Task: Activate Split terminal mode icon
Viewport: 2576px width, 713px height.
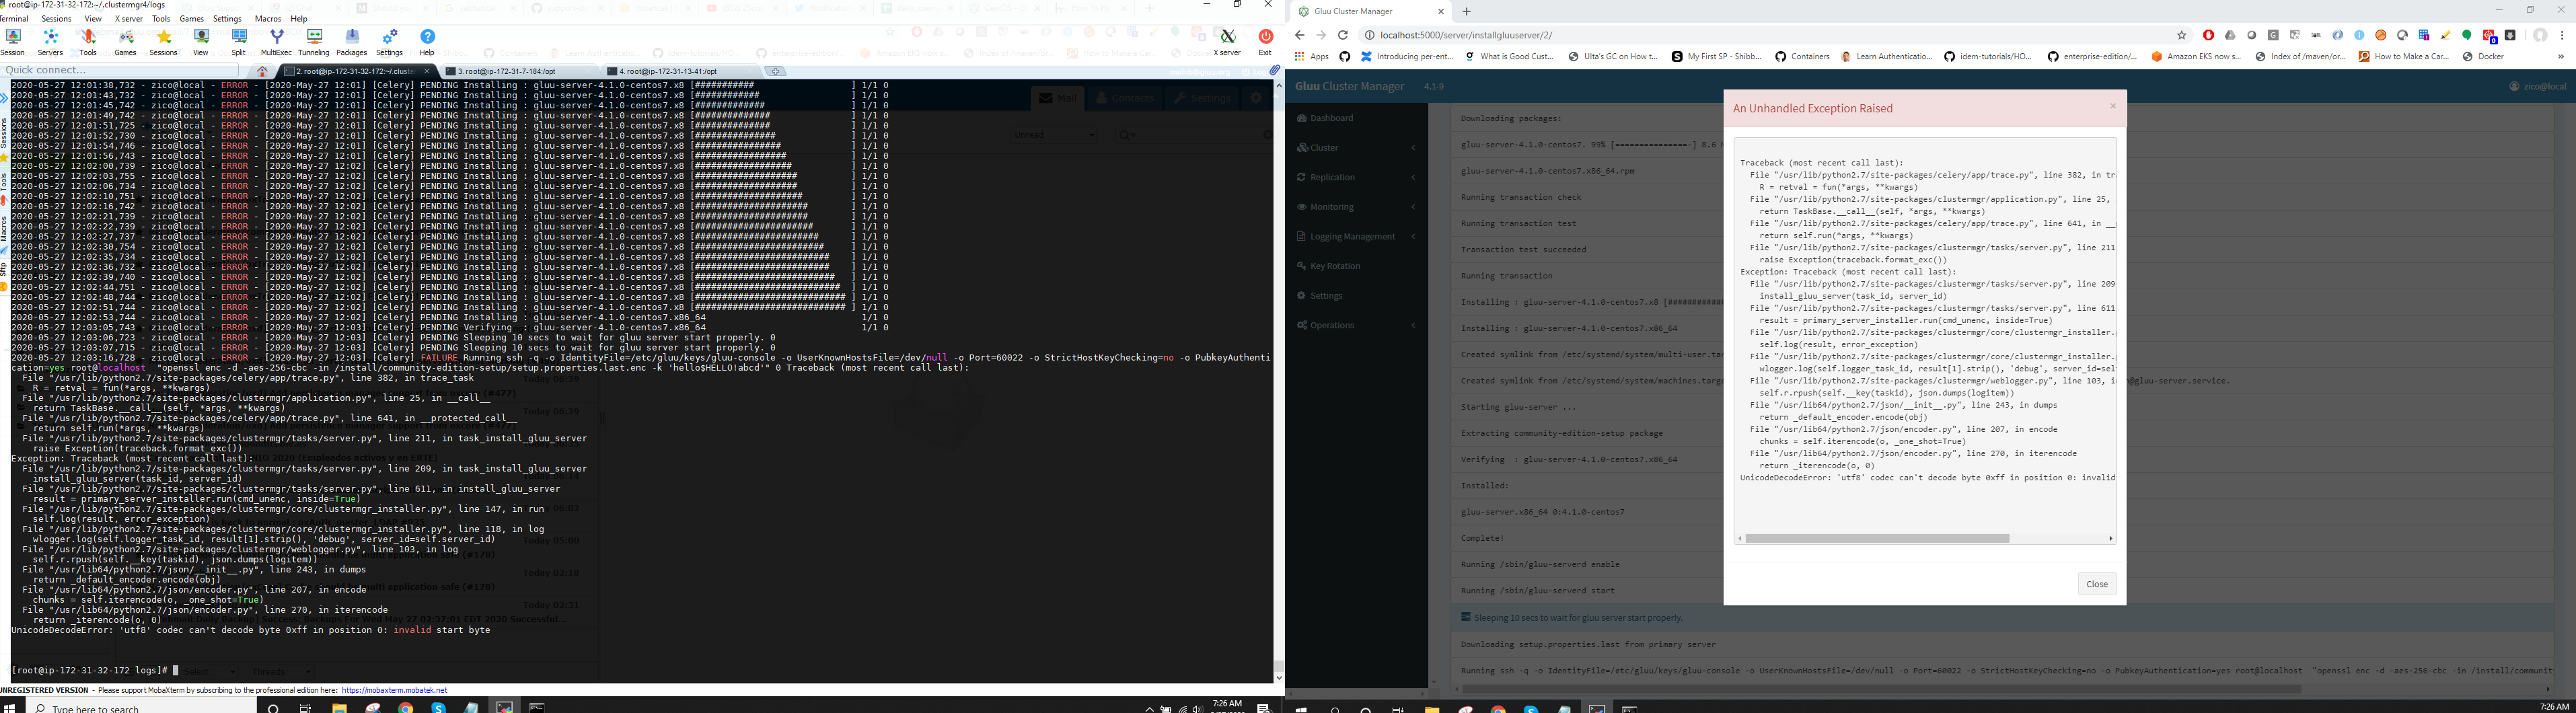Action: (x=238, y=42)
